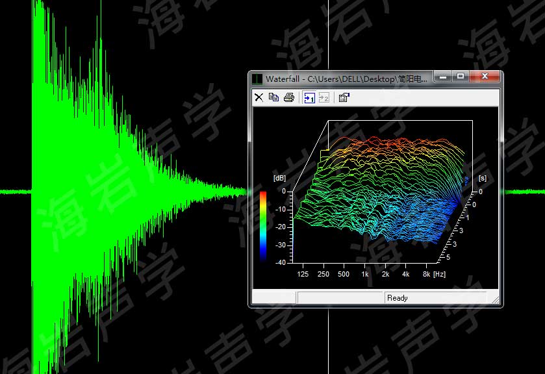Click the Ready status bar text
The width and height of the screenshot is (545, 374).
point(397,298)
